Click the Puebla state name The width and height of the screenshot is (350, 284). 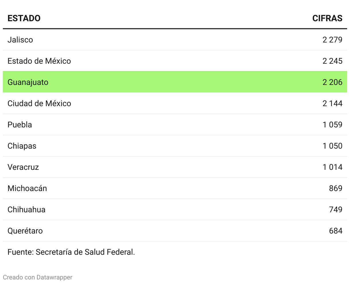[20, 125]
